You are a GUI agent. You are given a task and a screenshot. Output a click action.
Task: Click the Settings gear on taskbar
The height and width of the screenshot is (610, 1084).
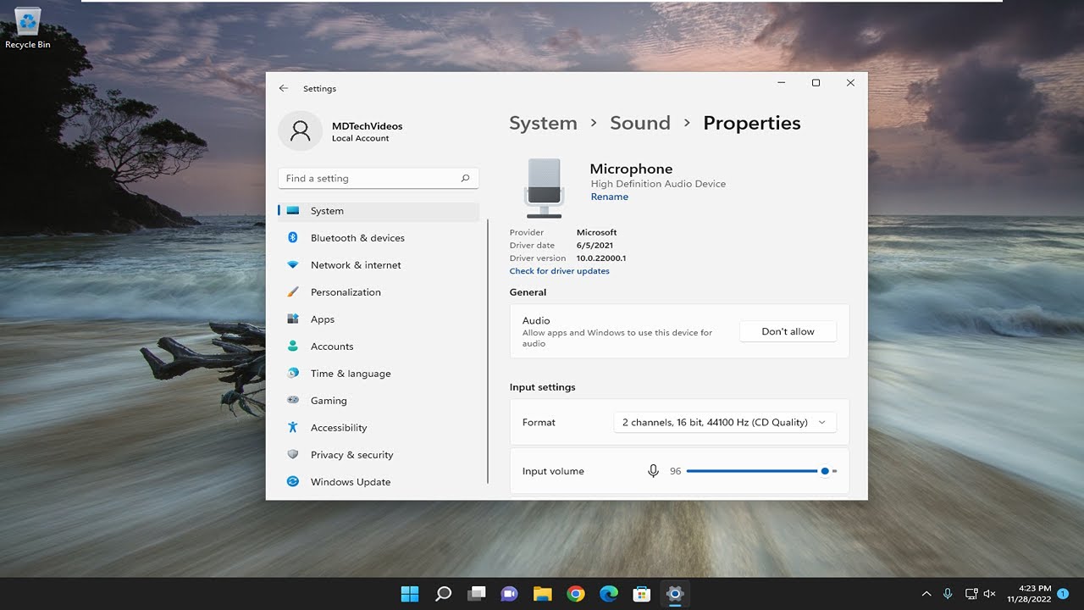click(x=675, y=594)
